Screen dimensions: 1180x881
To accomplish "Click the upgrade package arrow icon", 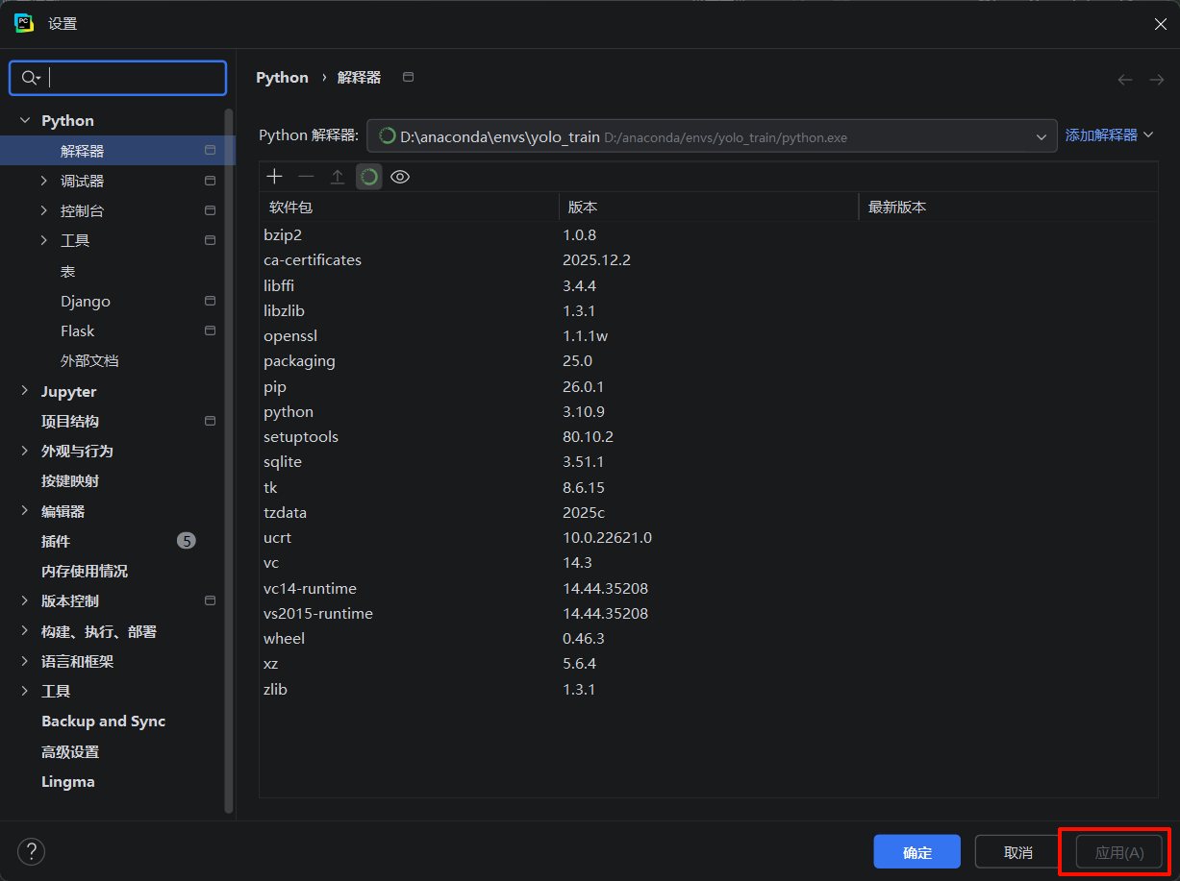I will [x=338, y=177].
